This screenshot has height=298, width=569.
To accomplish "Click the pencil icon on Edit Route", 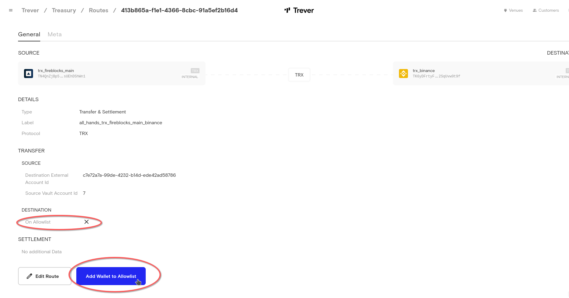I will [29, 276].
